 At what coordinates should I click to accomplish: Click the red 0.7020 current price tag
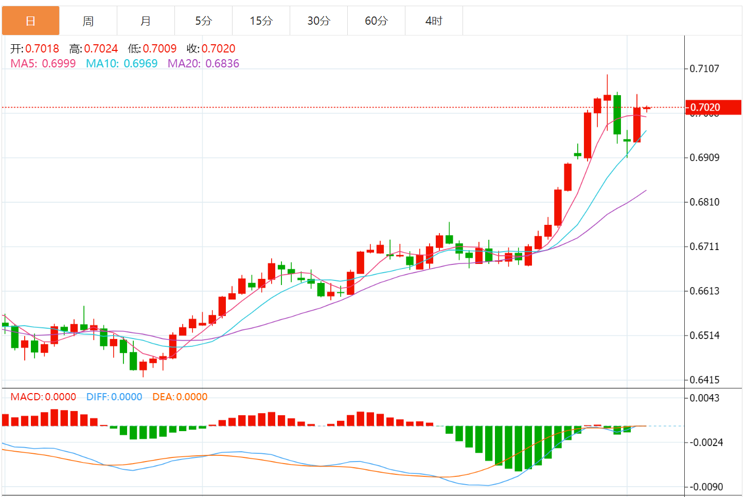pyautogui.click(x=713, y=108)
